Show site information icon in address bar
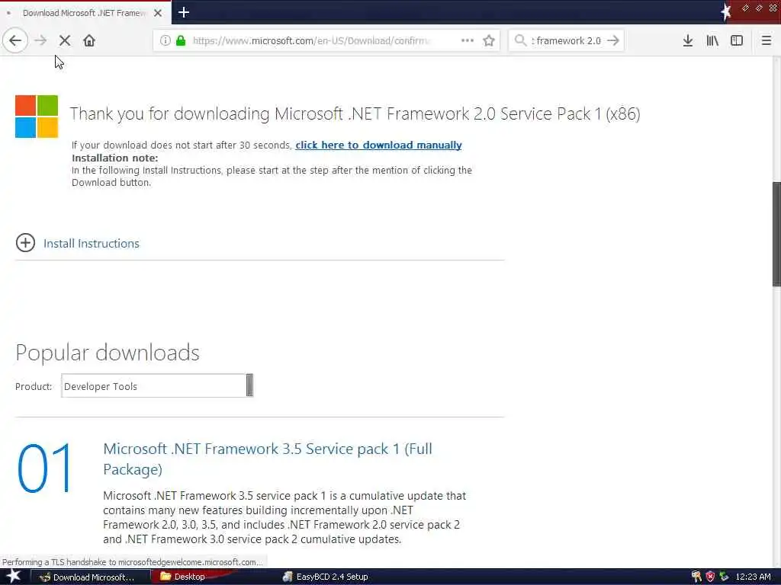The height and width of the screenshot is (585, 781). (165, 41)
